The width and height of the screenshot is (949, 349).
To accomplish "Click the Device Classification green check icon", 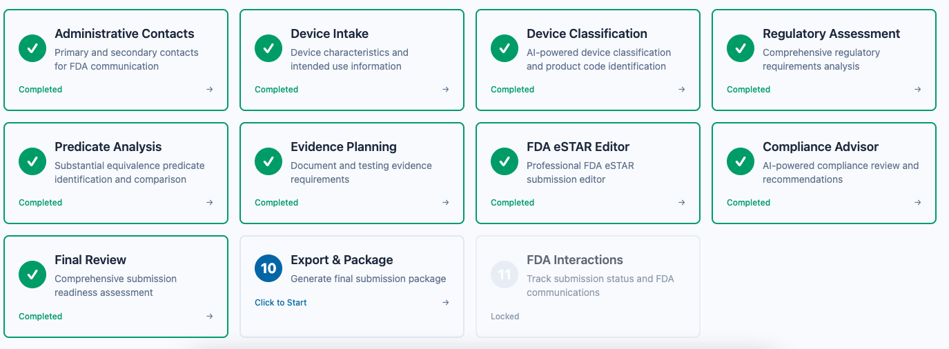I will [x=505, y=48].
